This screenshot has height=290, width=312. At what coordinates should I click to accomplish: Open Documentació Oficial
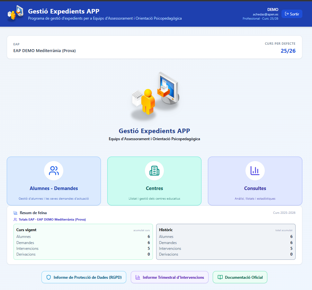coord(240,277)
